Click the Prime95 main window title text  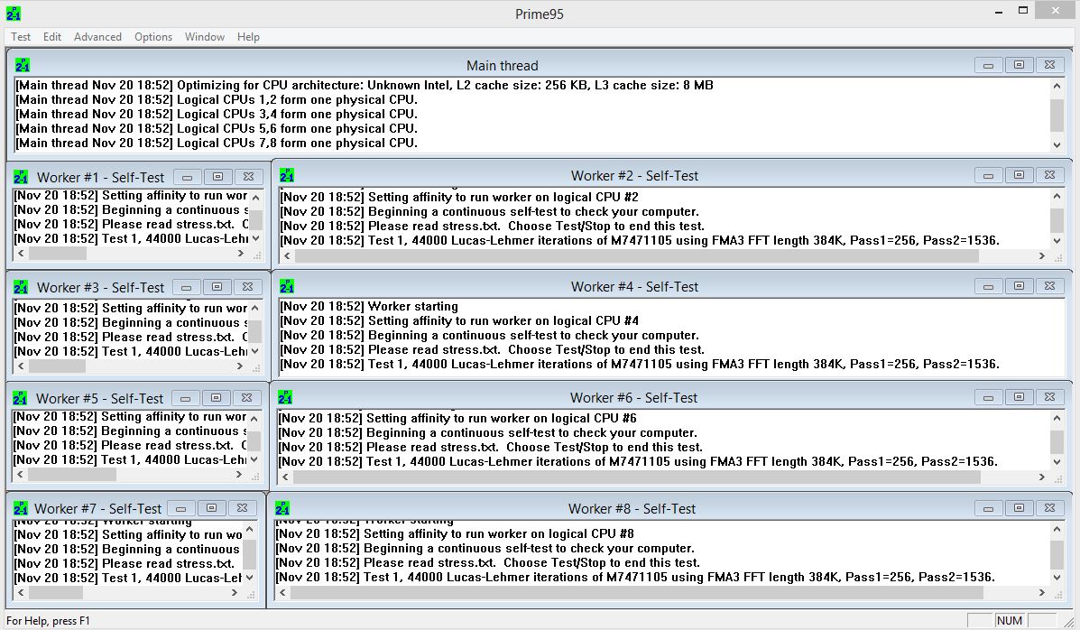tap(540, 14)
